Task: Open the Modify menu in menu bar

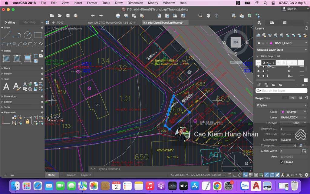Action: [x=153, y=3]
